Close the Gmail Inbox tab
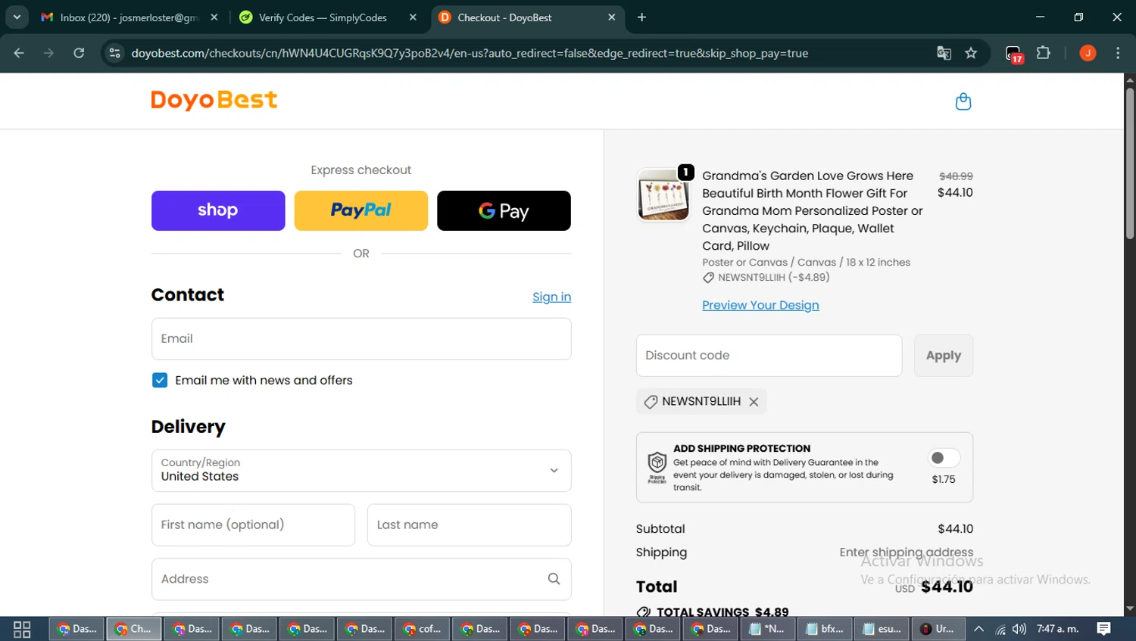Image resolution: width=1136 pixels, height=641 pixels. [214, 17]
